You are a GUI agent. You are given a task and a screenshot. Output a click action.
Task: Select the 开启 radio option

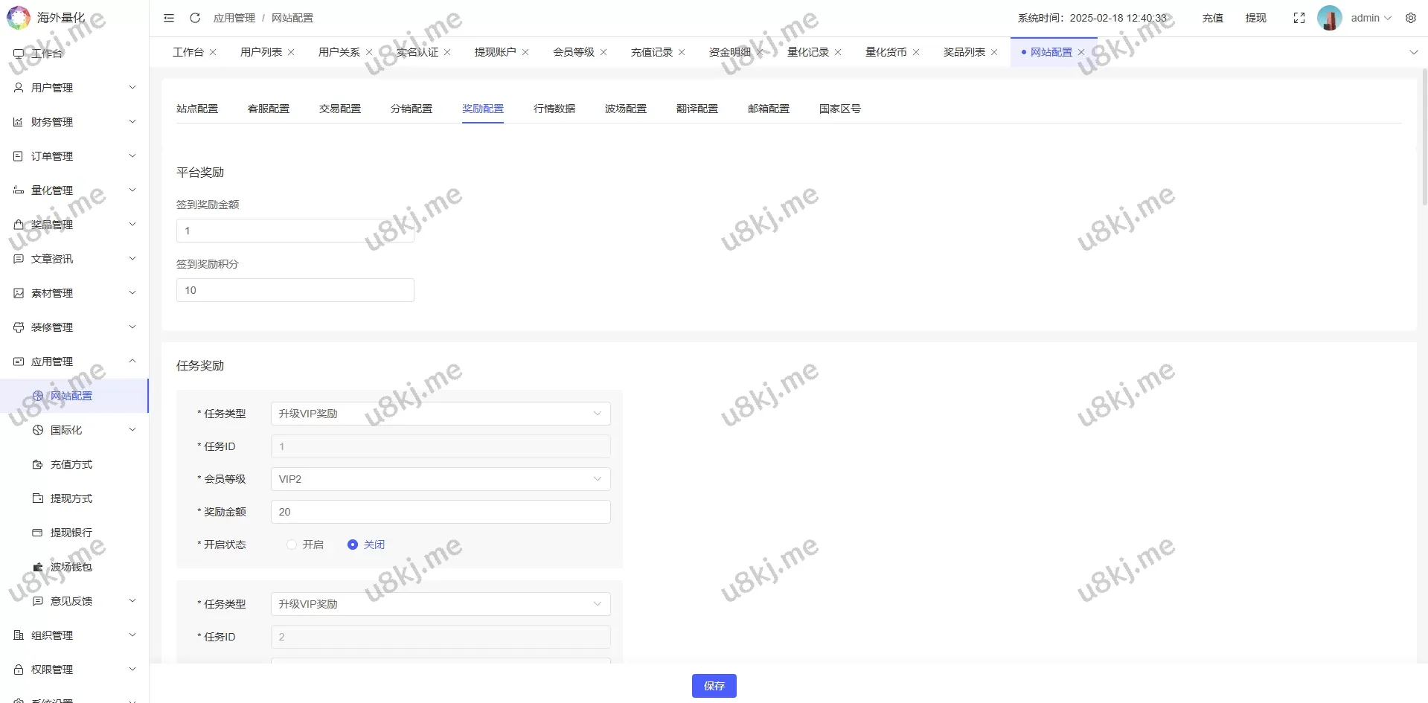pos(292,545)
